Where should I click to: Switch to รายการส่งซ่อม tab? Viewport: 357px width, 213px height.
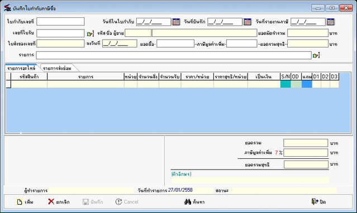(57, 68)
